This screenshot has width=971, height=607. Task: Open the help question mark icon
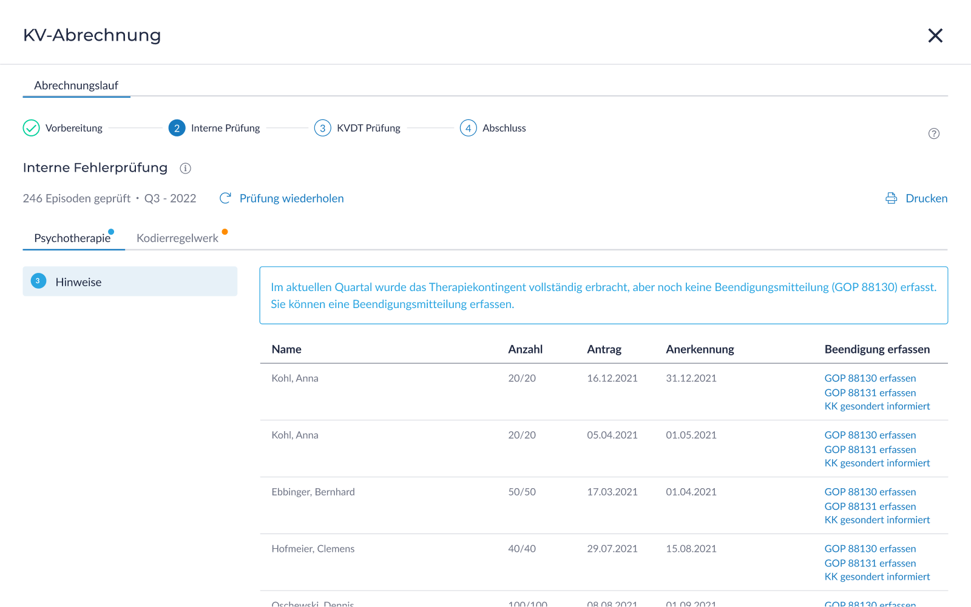(934, 133)
